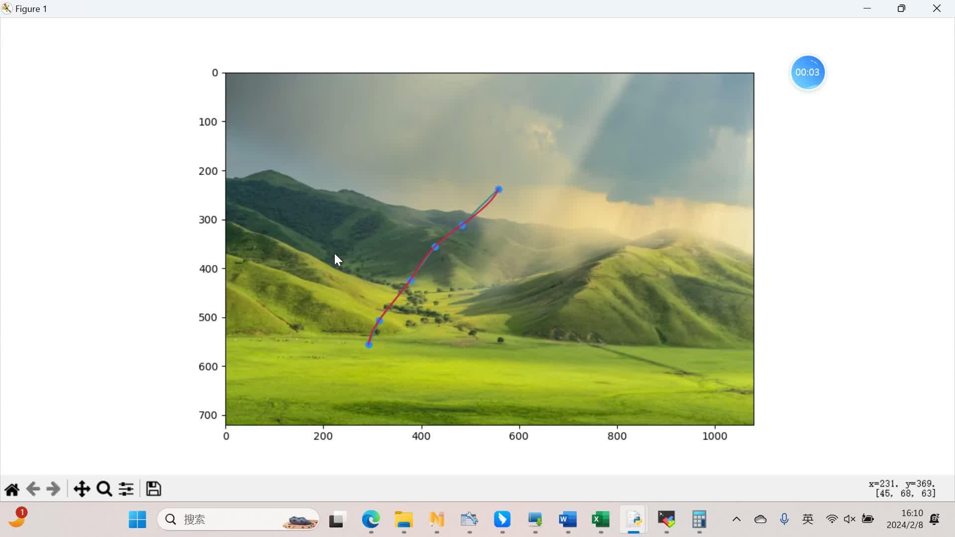Expand hidden system tray icons chevron
This screenshot has height=537, width=955.
pos(737,520)
